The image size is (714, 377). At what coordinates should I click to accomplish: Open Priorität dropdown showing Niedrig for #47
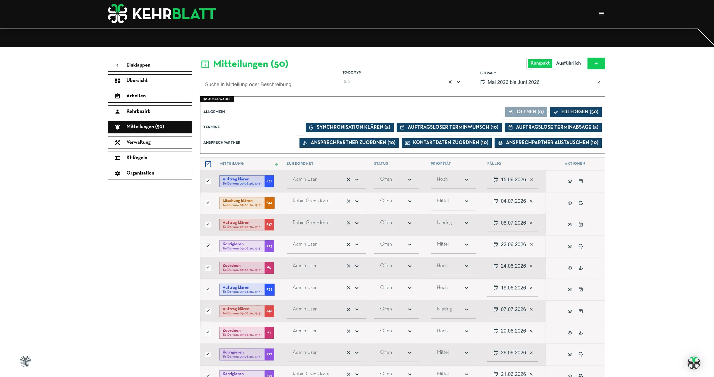coord(466,223)
